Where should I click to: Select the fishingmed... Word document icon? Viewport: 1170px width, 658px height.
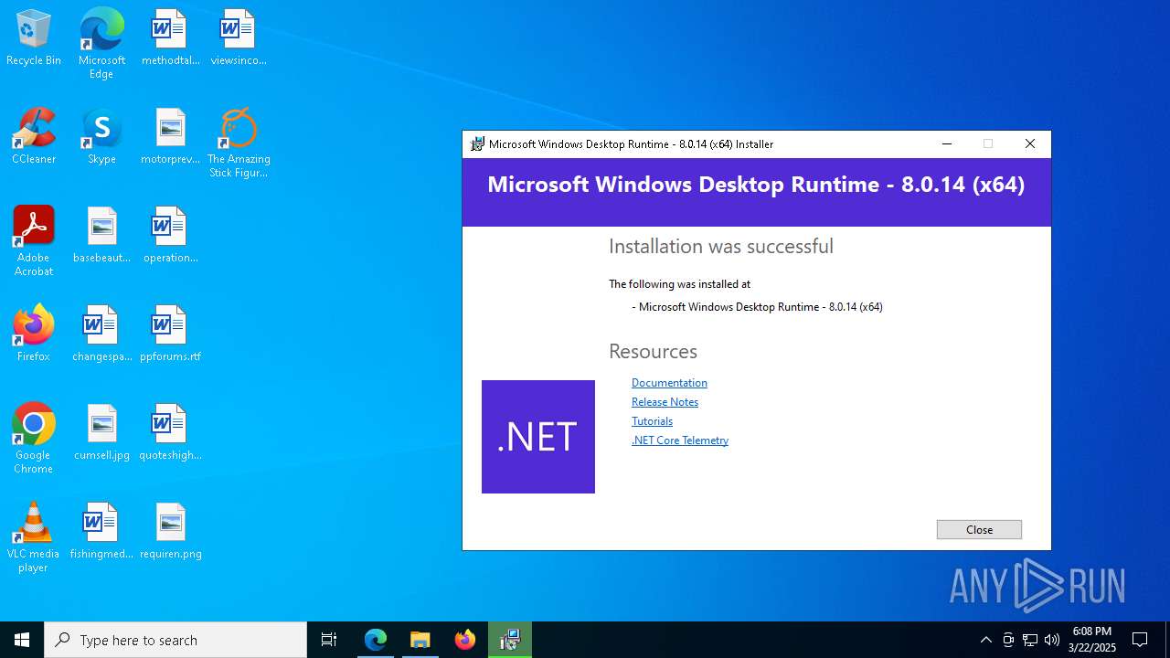coord(101,531)
